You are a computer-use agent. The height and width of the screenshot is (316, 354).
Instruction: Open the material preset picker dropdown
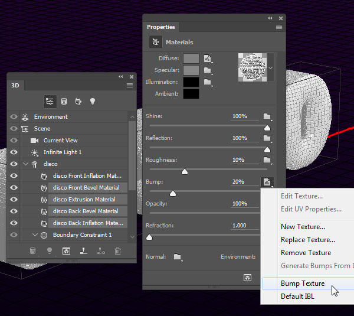point(271,68)
